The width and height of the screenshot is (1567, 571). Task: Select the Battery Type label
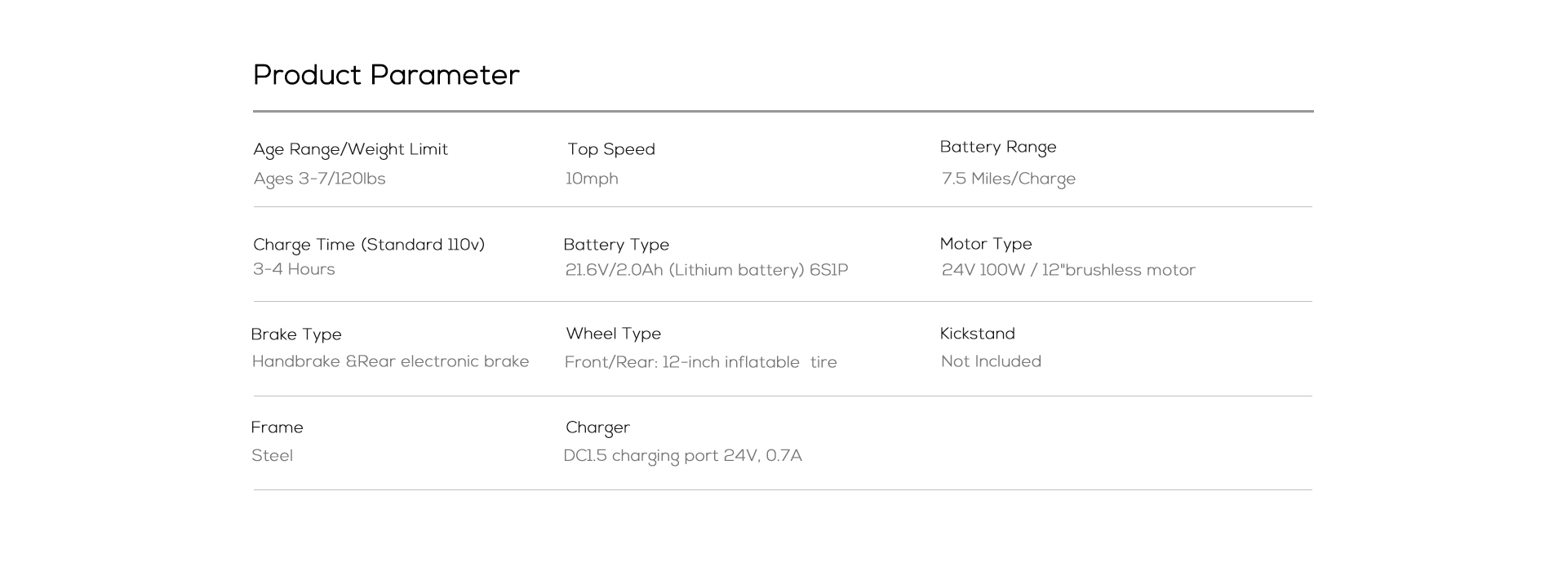(x=616, y=245)
